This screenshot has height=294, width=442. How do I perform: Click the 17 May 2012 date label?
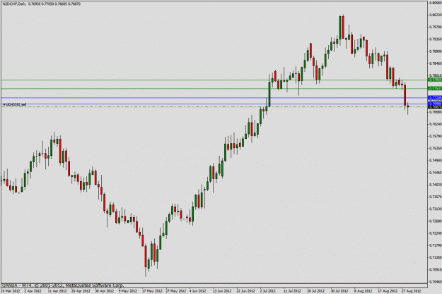click(152, 291)
